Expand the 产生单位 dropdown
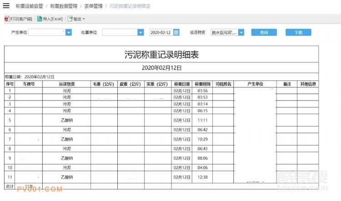This screenshot has width=341, height=201. point(68,32)
